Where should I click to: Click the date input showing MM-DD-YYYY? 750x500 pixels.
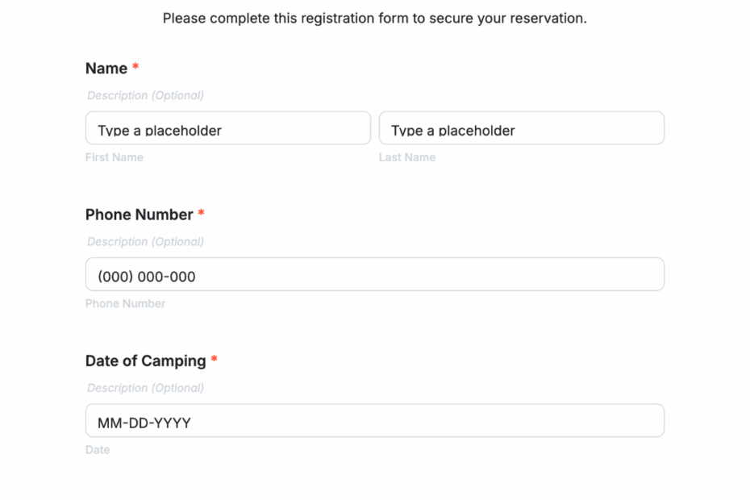click(374, 420)
